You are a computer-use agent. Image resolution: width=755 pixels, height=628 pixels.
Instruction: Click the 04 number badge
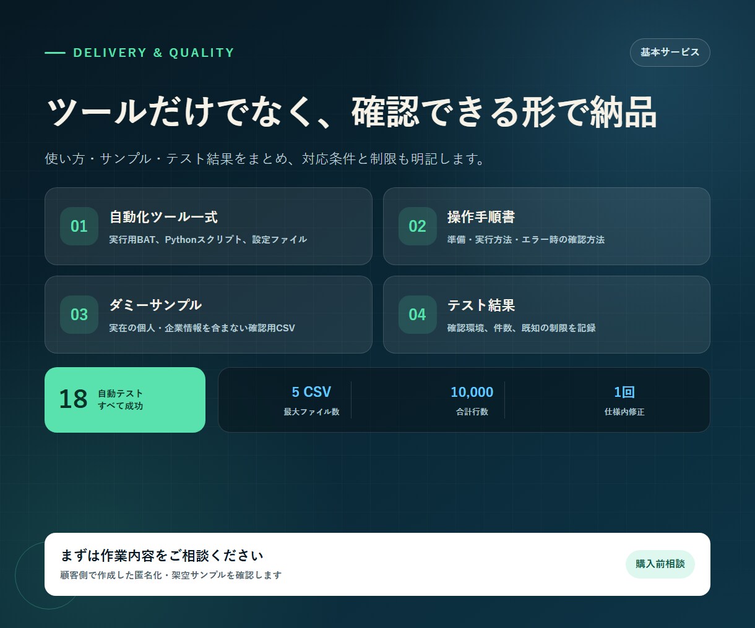click(x=418, y=315)
